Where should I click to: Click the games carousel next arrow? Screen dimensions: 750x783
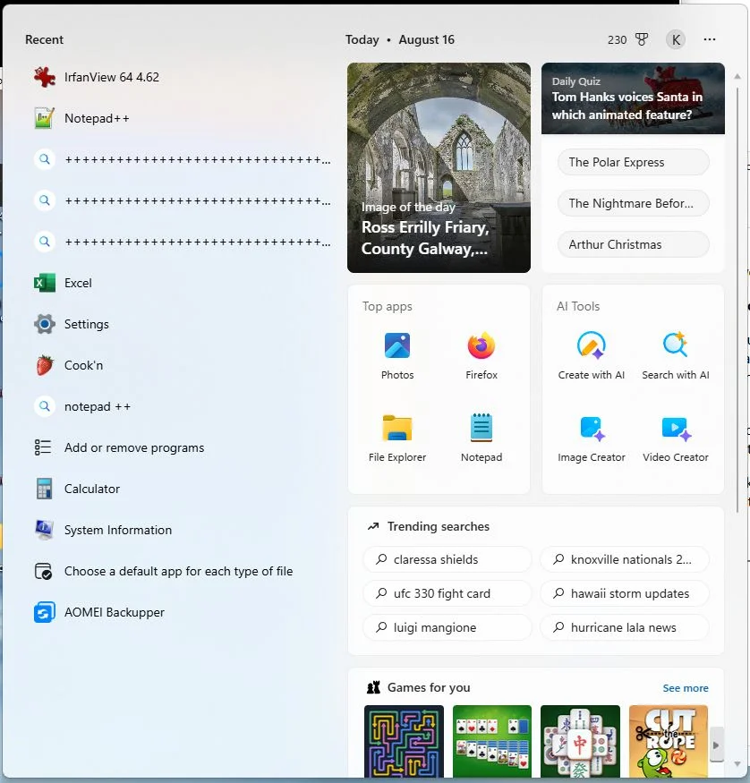point(717,745)
